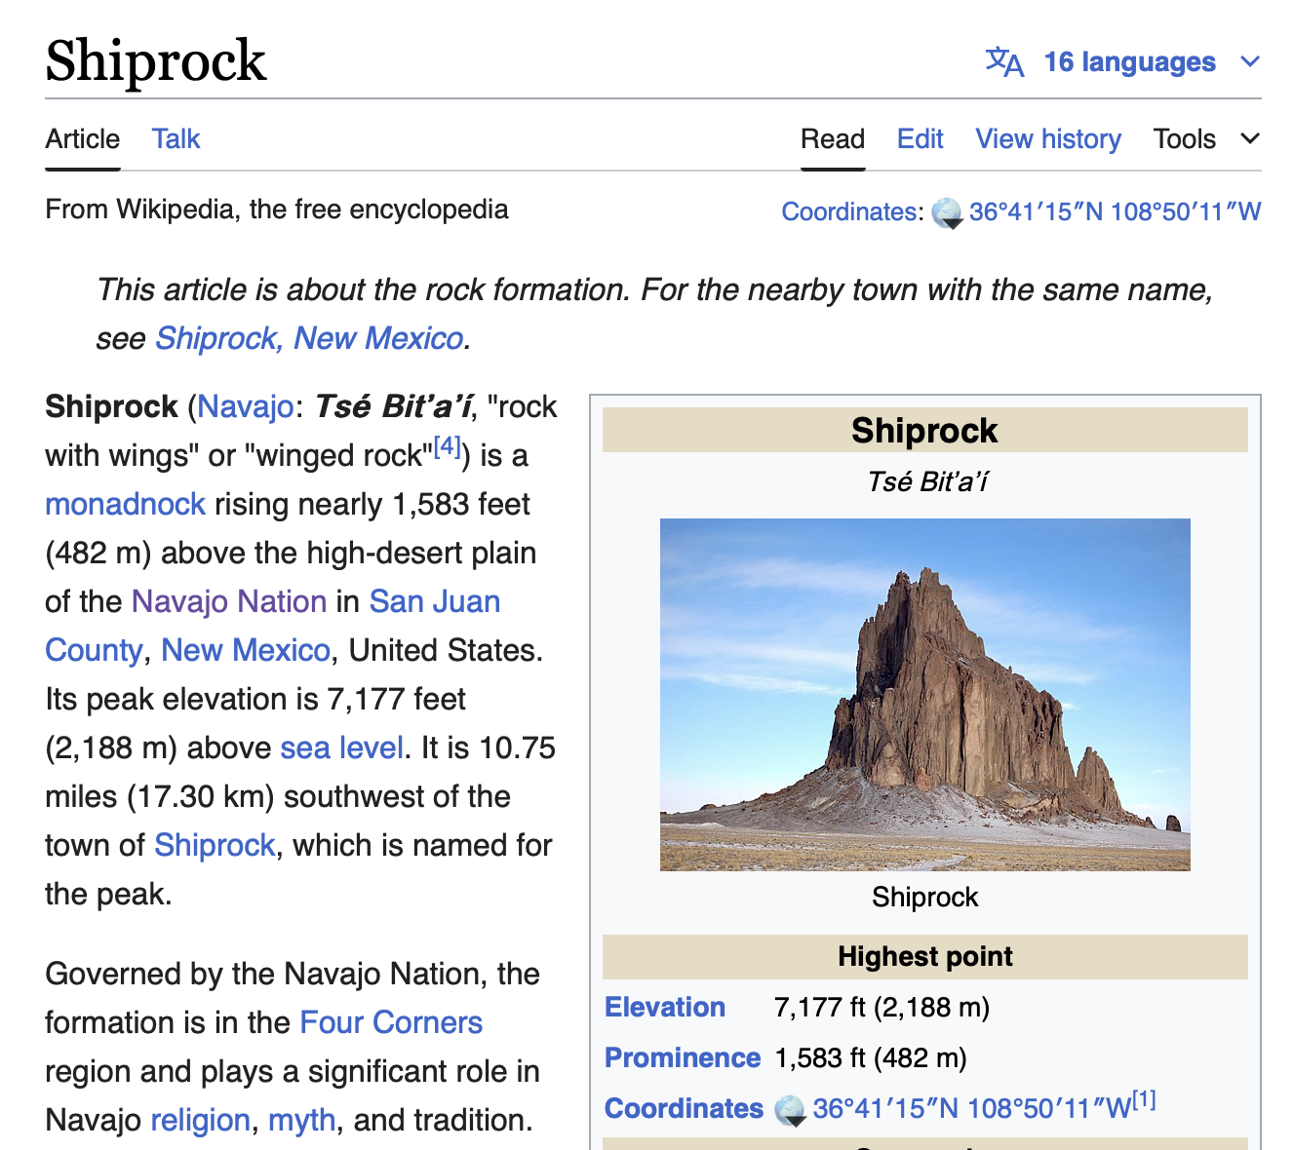Open citation reference [4]
Viewport: 1293px width, 1150px height.
click(448, 447)
